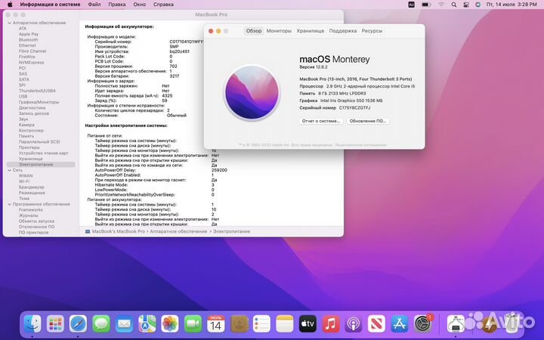Launch FaceTime from the Dock
Image resolution: width=544 pixels, height=340 pixels.
pos(193,324)
